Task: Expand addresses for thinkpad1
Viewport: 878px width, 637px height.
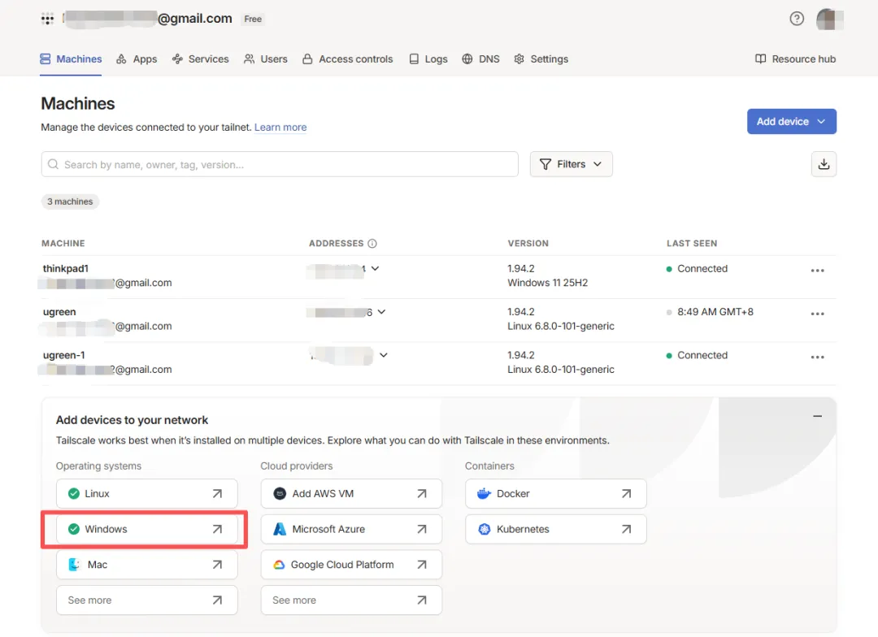Action: click(375, 269)
